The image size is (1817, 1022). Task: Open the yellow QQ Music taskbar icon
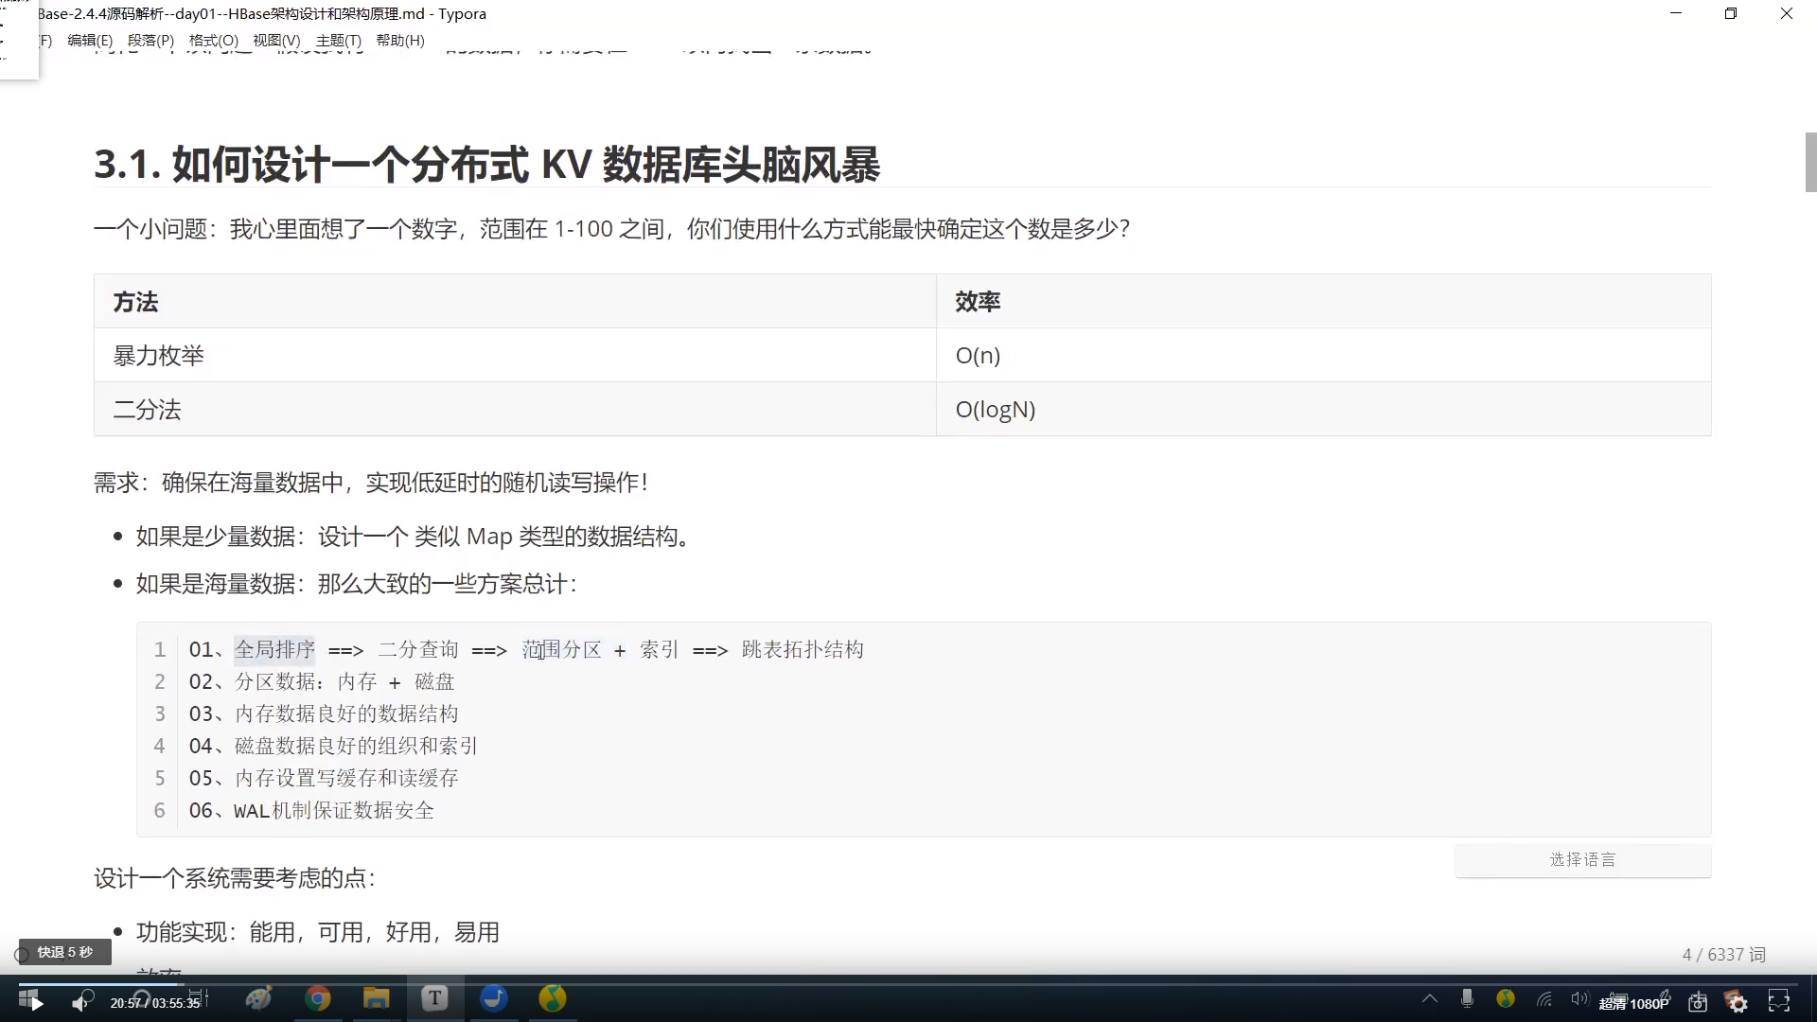click(553, 998)
